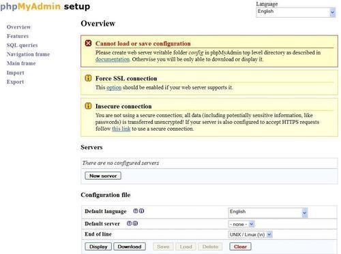Open the Import settings page

click(15, 73)
